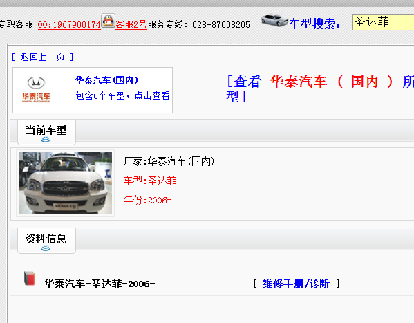Image resolution: width=414 pixels, height=323 pixels.
Task: Click the search field containing 圣达菲
Action: tap(383, 22)
